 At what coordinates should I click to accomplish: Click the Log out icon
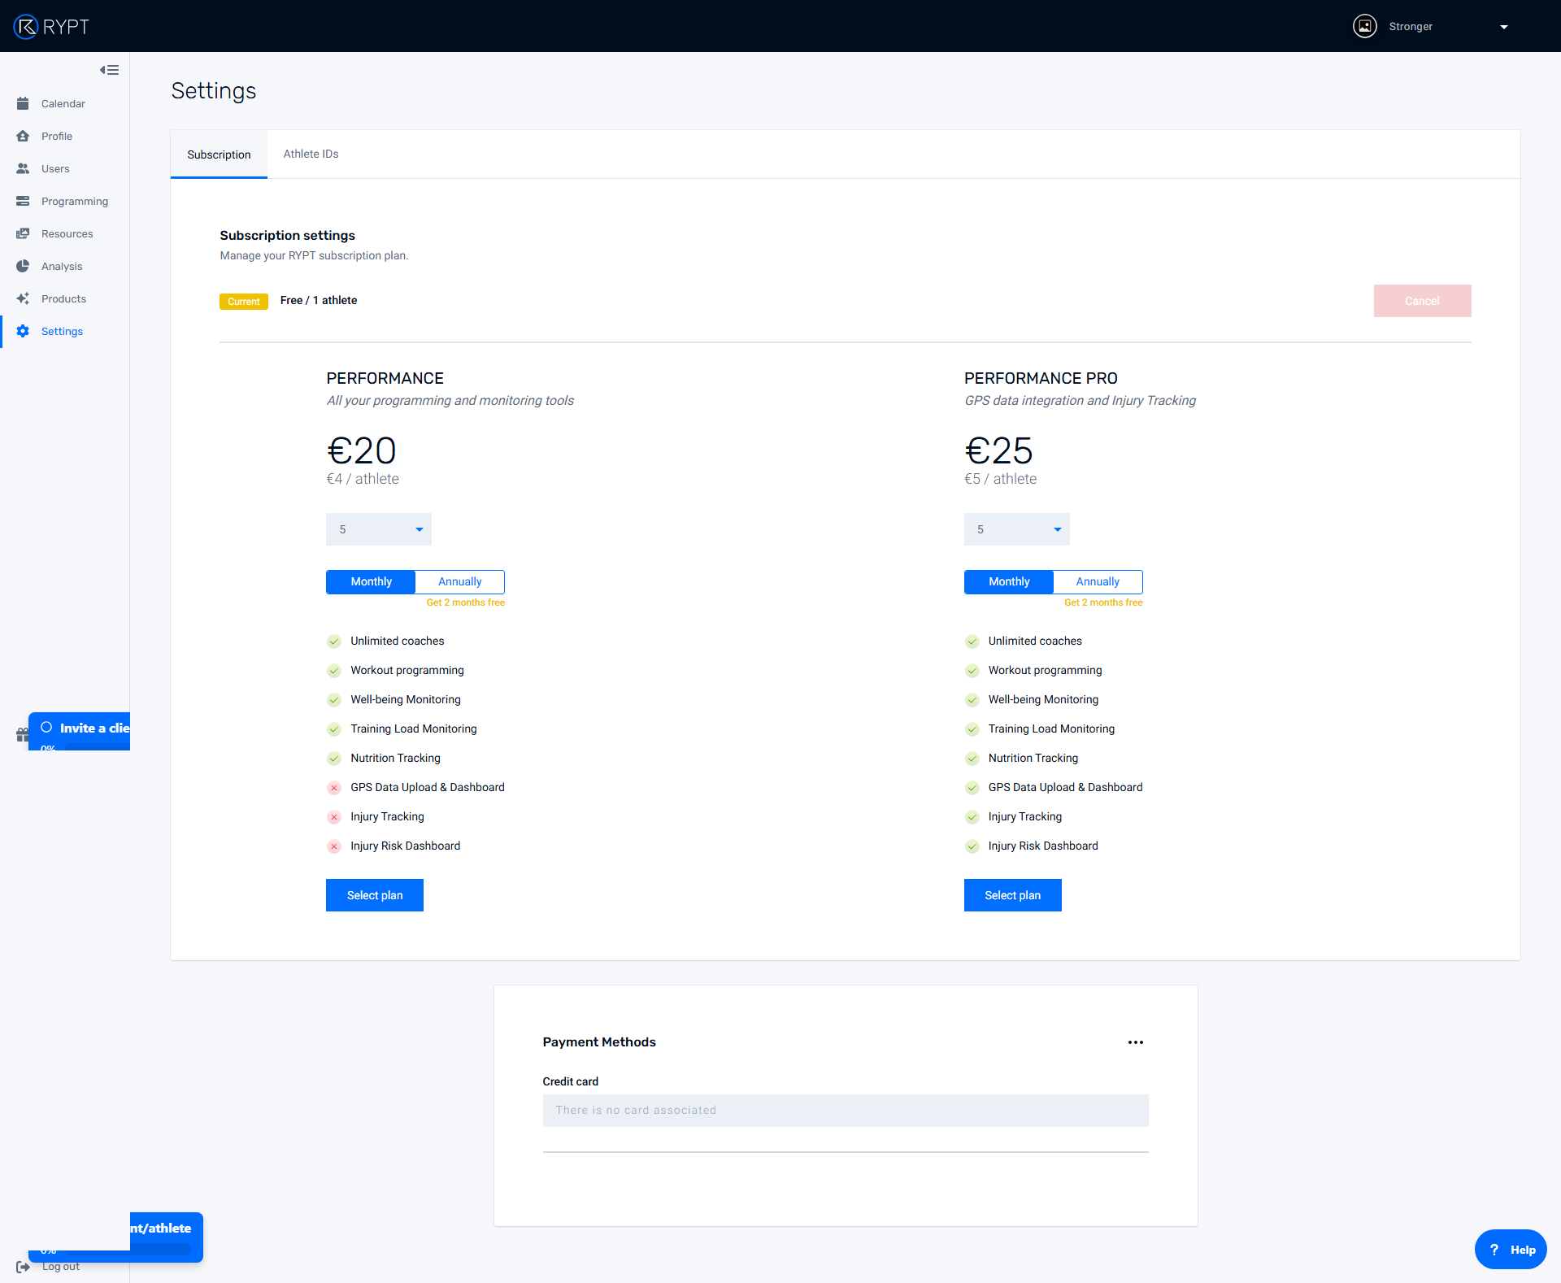click(23, 1267)
